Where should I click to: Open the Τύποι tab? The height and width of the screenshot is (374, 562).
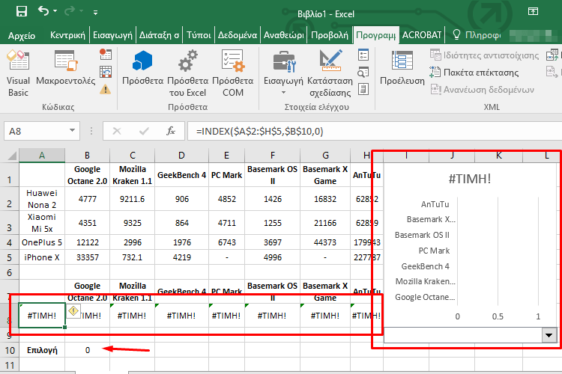[x=199, y=35]
